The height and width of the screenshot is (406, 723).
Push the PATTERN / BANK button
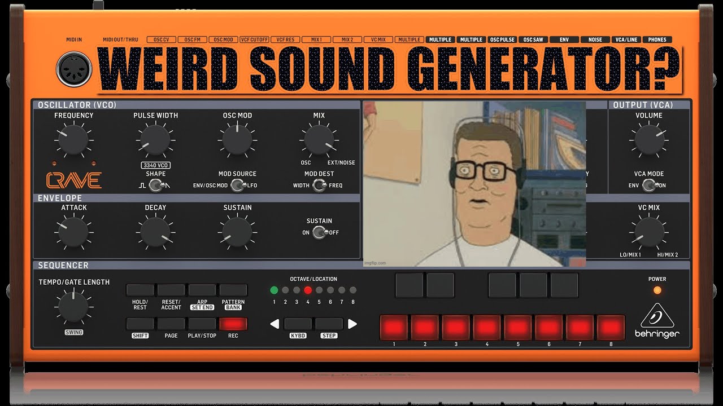[233, 290]
